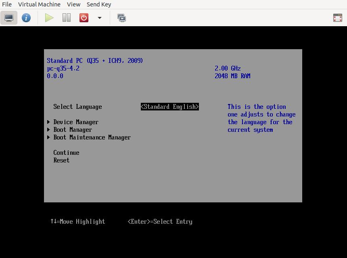
Task: Open Boot Maintenance Manager entry
Action: pos(92,137)
